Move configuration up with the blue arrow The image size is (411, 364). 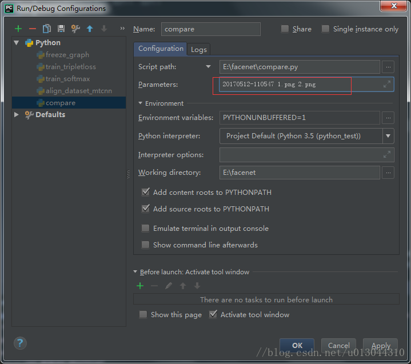tap(90, 29)
